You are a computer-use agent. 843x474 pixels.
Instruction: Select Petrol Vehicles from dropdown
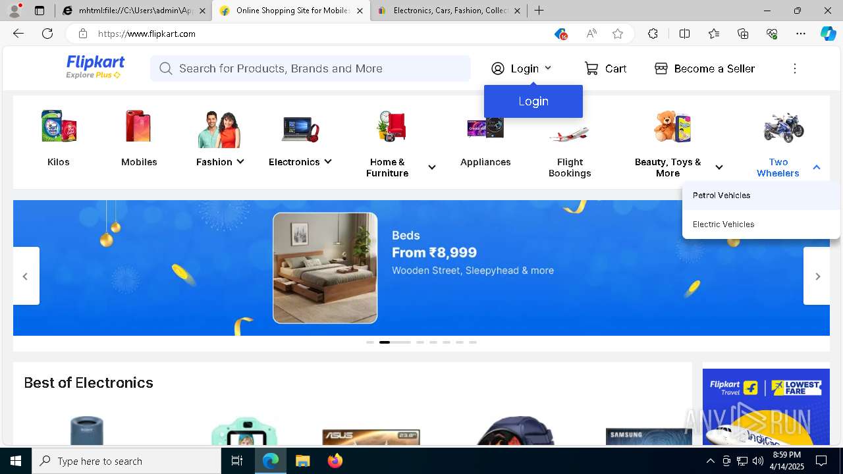(x=761, y=196)
